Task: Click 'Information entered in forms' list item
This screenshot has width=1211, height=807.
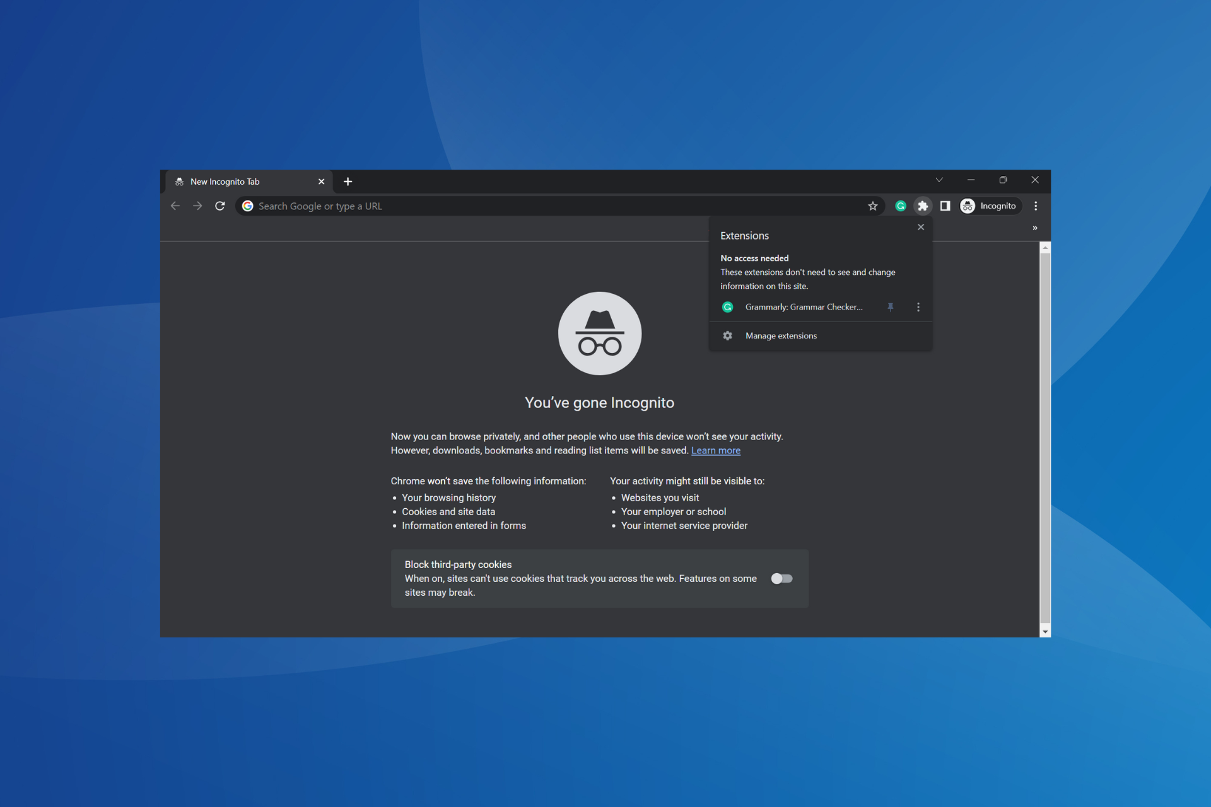Action: click(464, 526)
